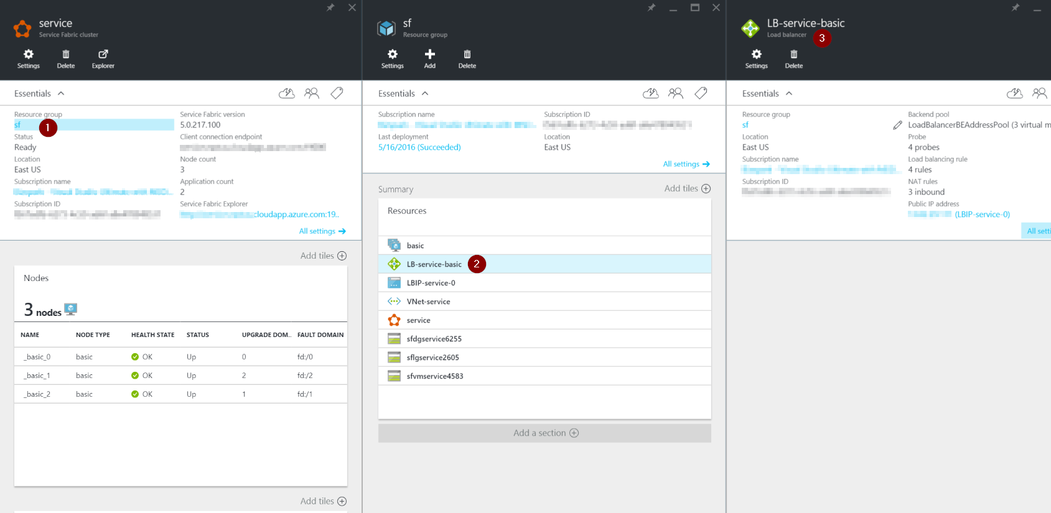The image size is (1051, 513).
Task: Add tiles in the sf Summary section
Action: tap(688, 188)
